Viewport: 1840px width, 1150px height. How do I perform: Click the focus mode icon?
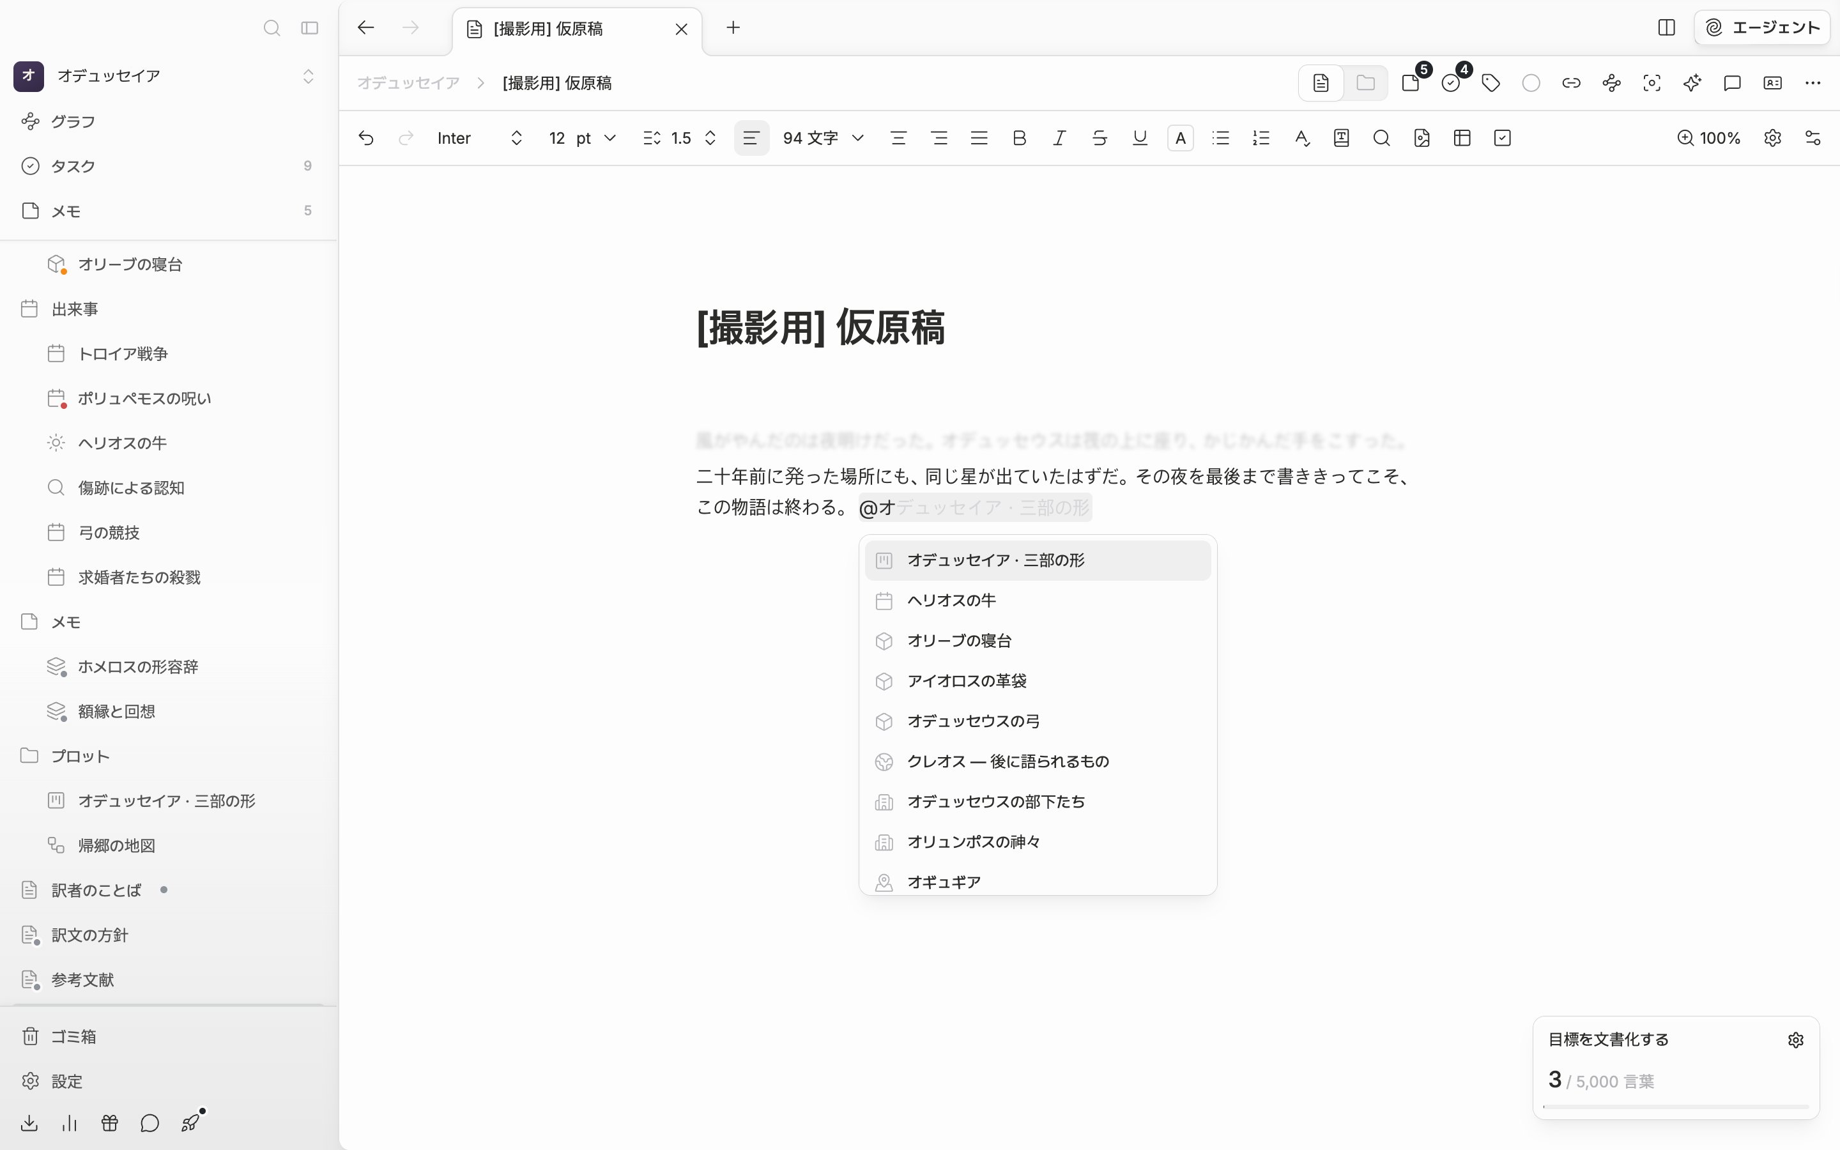[1652, 83]
